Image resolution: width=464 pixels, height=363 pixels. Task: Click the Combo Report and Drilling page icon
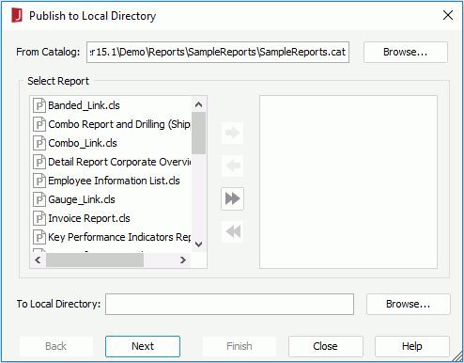[x=39, y=124]
